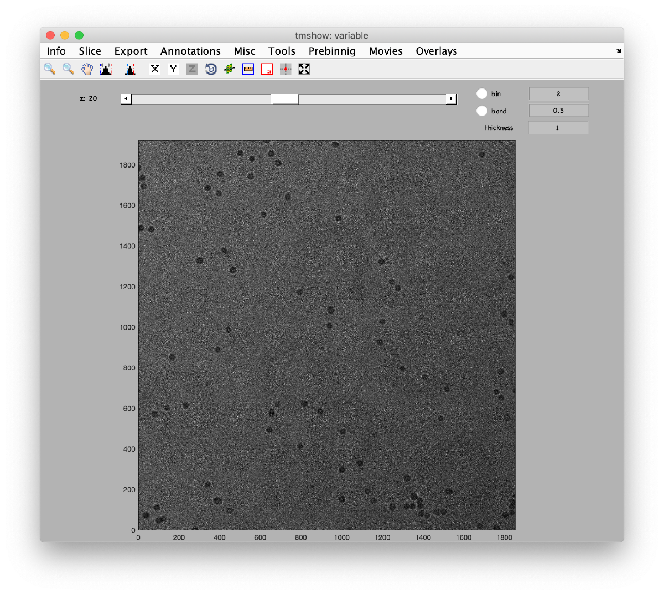Select the ruler measurement tool

click(x=247, y=69)
